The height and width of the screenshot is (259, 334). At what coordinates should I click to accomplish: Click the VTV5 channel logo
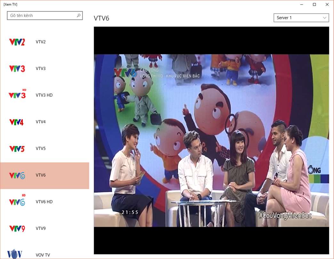pos(17,149)
